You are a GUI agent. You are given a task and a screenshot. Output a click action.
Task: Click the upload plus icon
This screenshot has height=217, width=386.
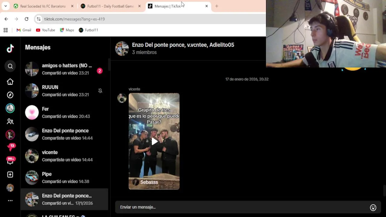point(10,175)
